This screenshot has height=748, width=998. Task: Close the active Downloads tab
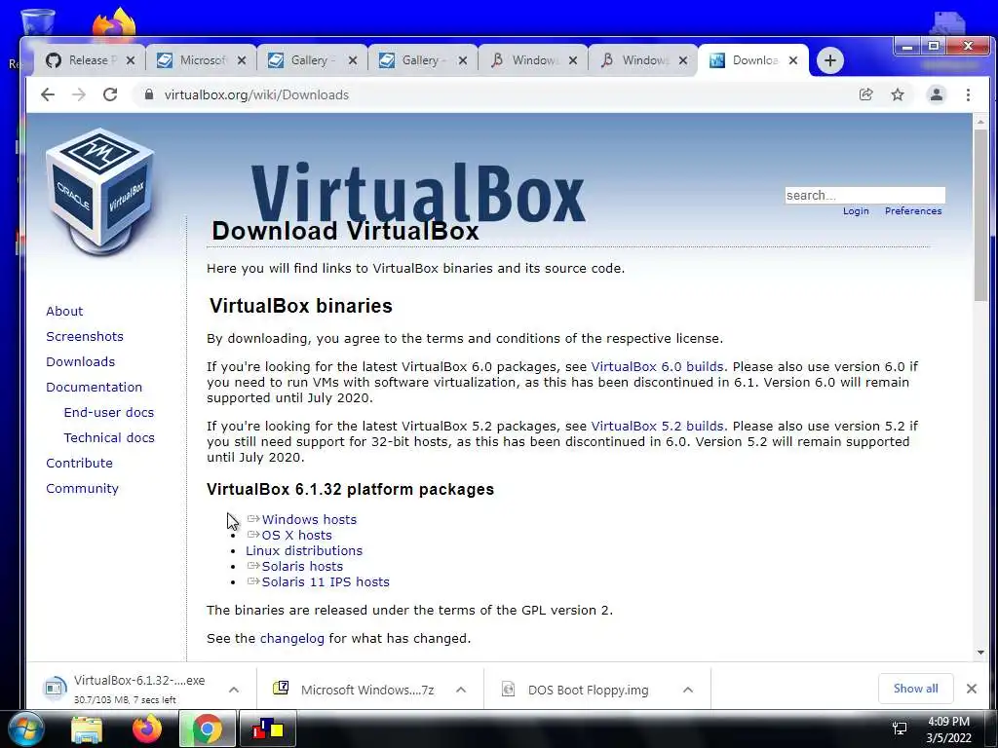tap(793, 60)
